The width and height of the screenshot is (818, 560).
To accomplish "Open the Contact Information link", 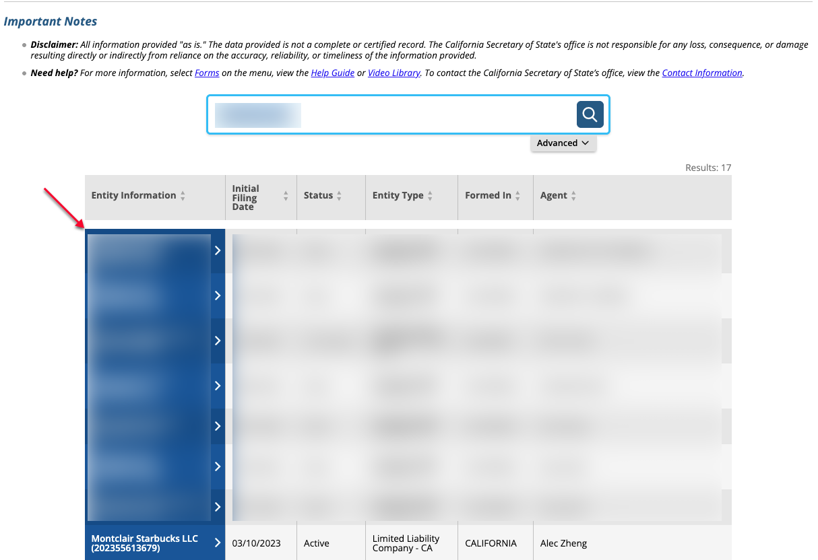I will tap(702, 73).
